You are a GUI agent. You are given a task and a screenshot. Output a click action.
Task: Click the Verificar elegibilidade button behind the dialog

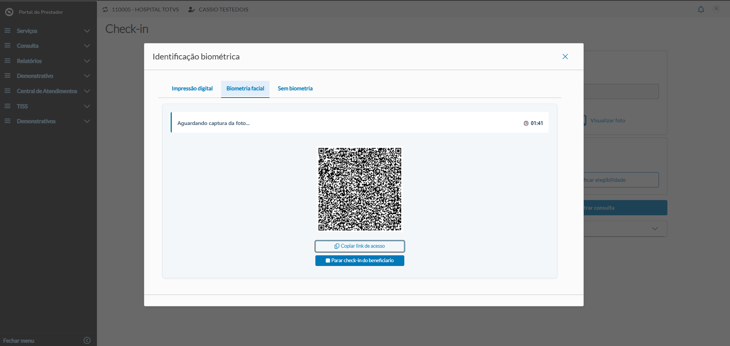(621, 180)
